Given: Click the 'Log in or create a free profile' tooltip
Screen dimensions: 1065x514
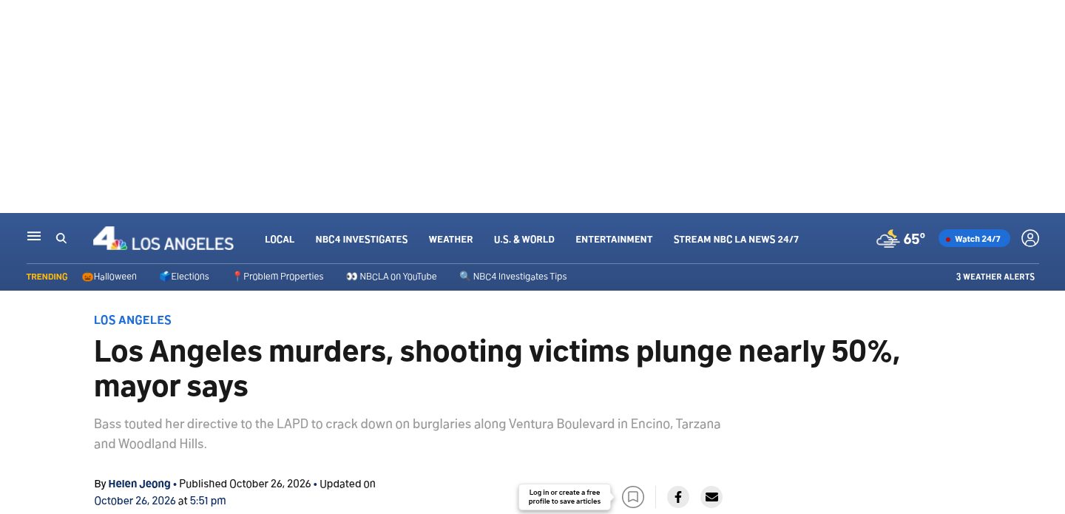Looking at the screenshot, I should pos(564,497).
